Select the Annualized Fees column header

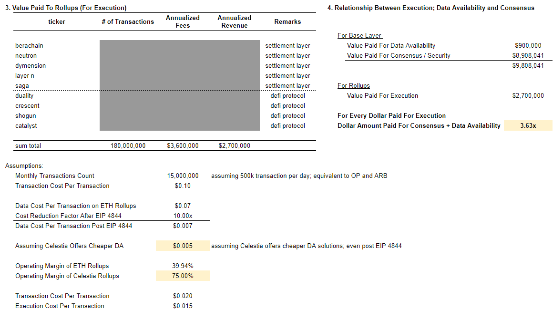click(183, 21)
